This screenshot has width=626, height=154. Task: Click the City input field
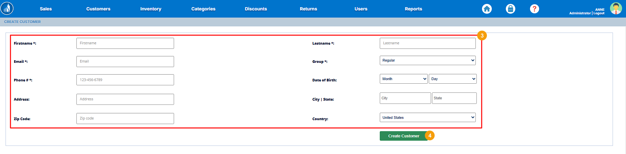point(405,98)
